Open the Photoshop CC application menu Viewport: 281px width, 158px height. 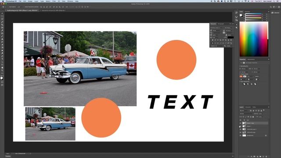[x=11, y=1]
